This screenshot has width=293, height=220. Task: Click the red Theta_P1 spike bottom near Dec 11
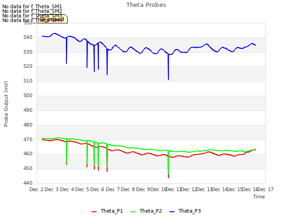click(x=168, y=176)
